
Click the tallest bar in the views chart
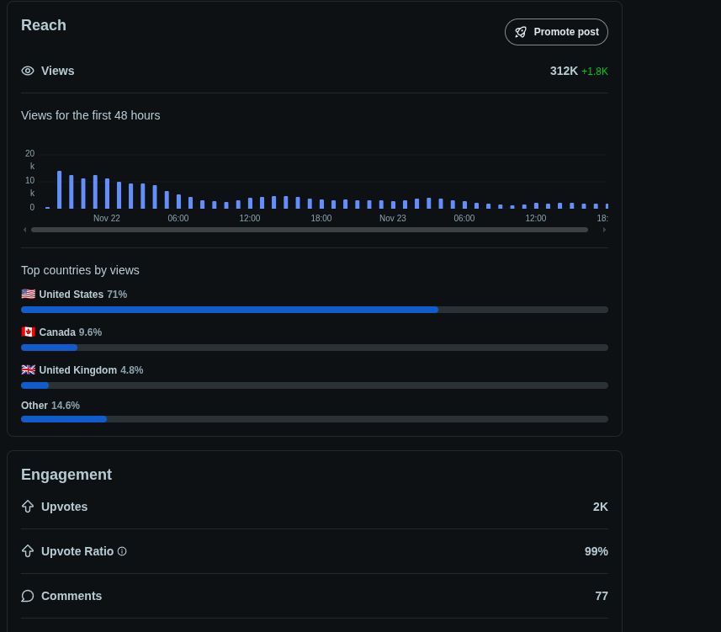click(60, 189)
